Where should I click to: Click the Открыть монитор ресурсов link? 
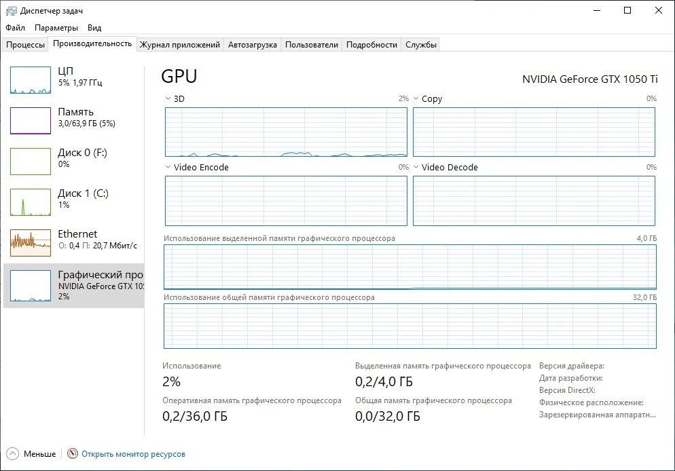pos(133,454)
